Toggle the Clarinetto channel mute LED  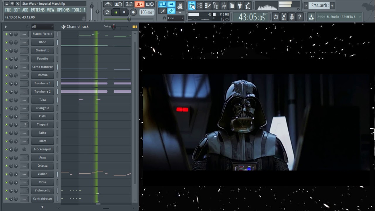tap(6, 50)
